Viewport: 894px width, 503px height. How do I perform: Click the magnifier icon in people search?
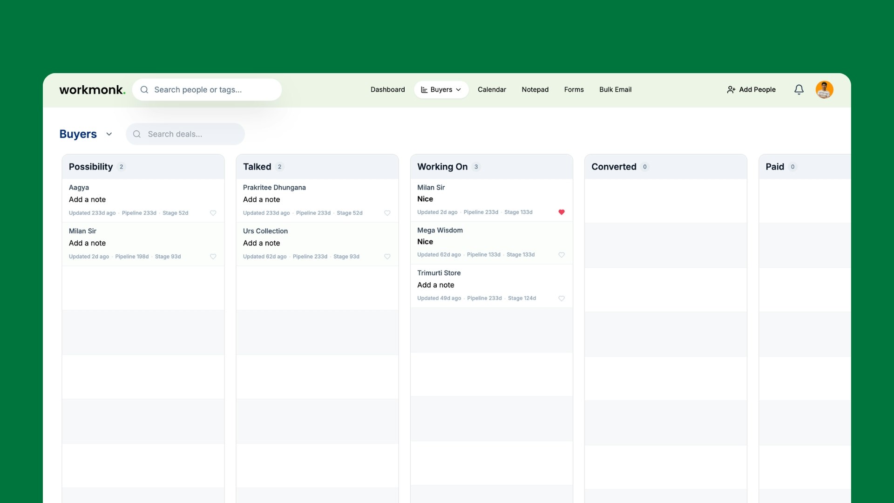pos(144,89)
